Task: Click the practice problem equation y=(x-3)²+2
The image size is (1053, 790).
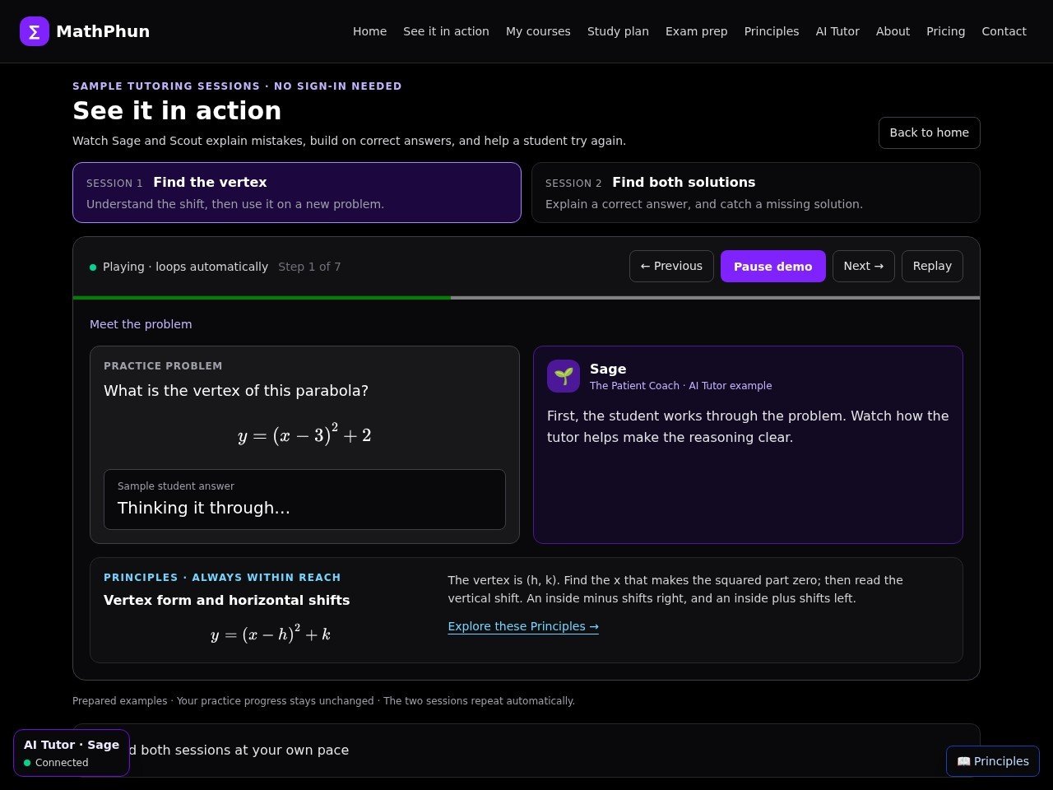Action: [304, 433]
